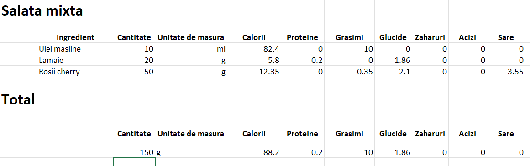Click the Rosii cherry grasimi value 0.35
Image resolution: width=530 pixels, height=166 pixels.
[350, 72]
